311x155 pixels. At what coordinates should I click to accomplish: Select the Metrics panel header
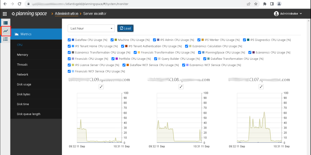tap(36, 34)
